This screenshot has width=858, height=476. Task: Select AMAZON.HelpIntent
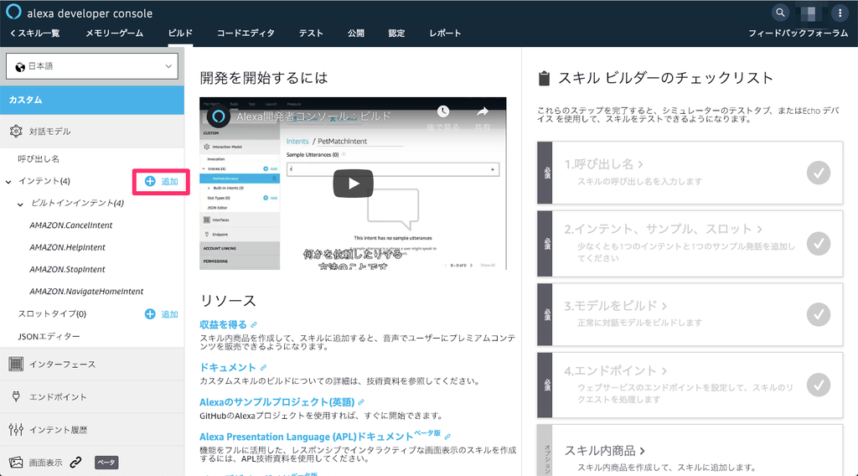67,247
